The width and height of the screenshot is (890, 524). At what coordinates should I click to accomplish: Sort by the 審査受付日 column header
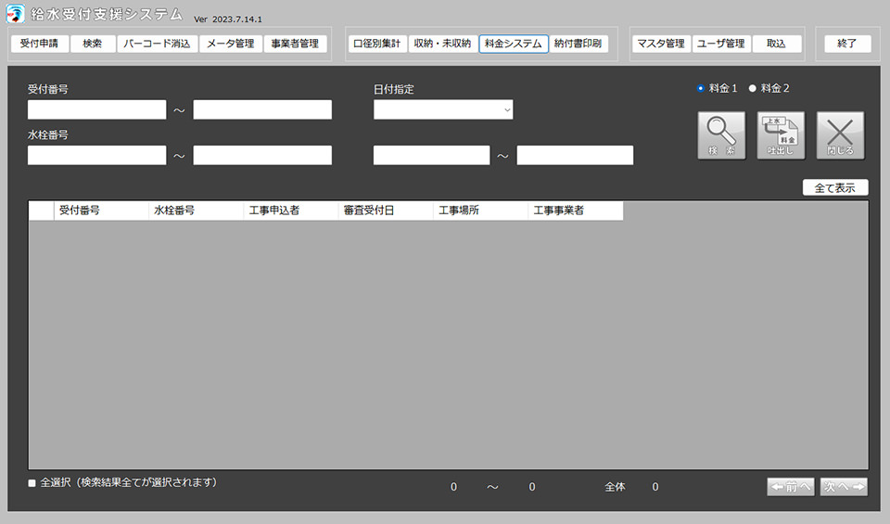point(385,211)
